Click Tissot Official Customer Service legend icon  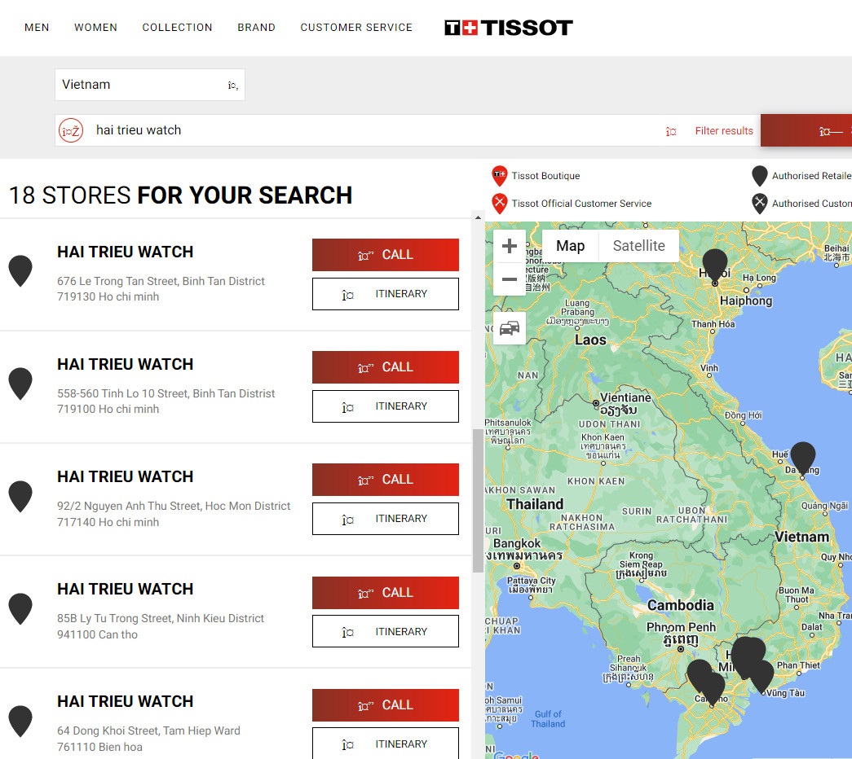pyautogui.click(x=499, y=204)
